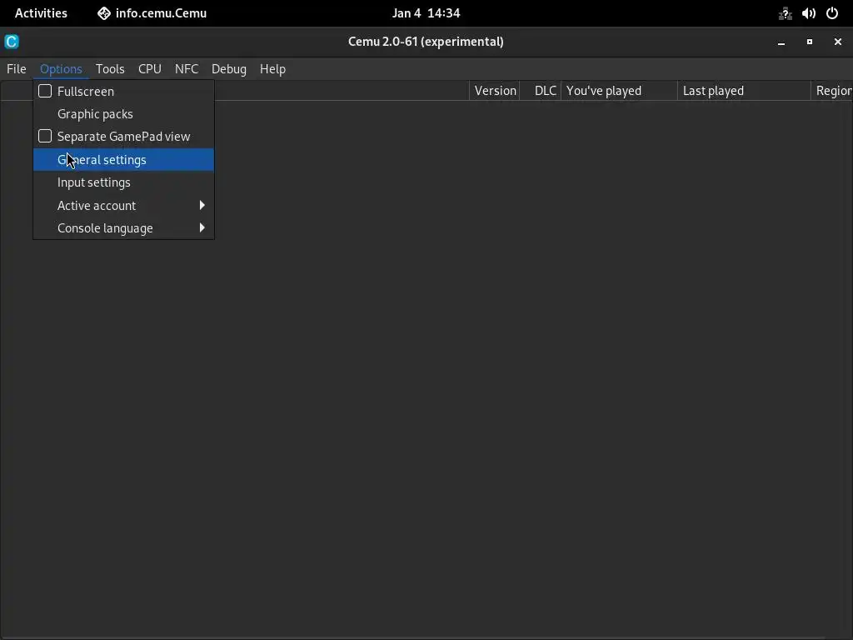853x640 pixels.
Task: Click the info.cemu.Cemu app indicator
Action: (152, 13)
